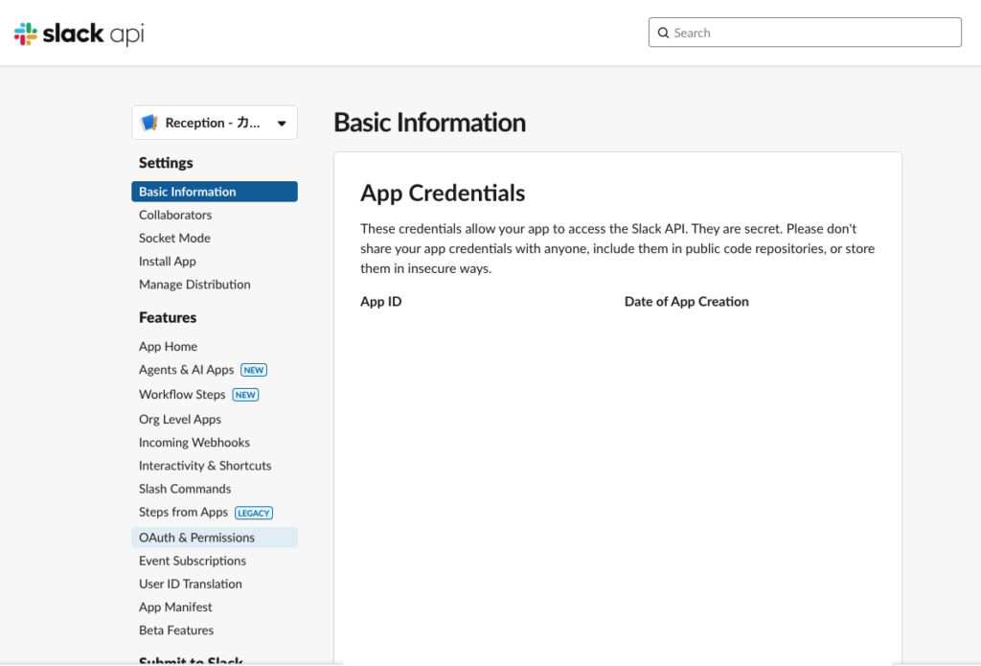The width and height of the screenshot is (981, 666).
Task: Open OAuth & Permissions
Action: pyautogui.click(x=215, y=538)
